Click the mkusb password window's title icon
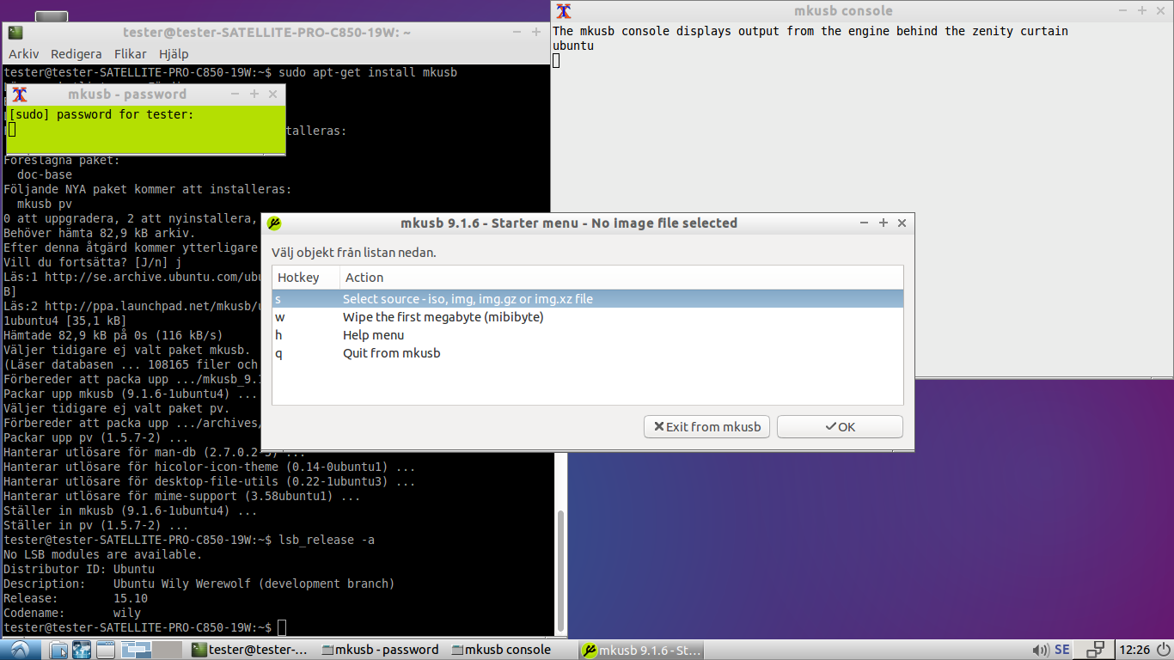Viewport: 1174px width, 660px height. tap(19, 94)
